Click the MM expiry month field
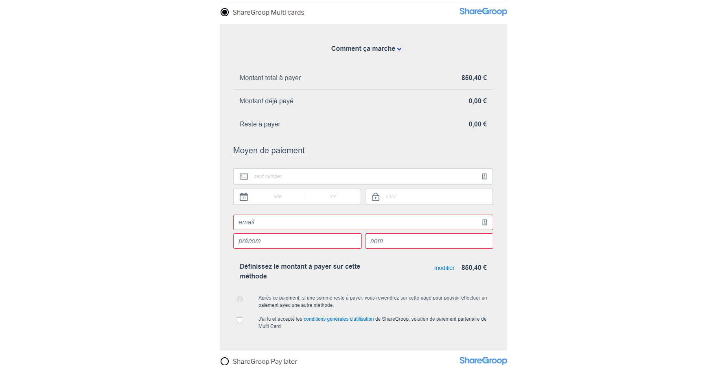This screenshot has width=709, height=365. 278,197
